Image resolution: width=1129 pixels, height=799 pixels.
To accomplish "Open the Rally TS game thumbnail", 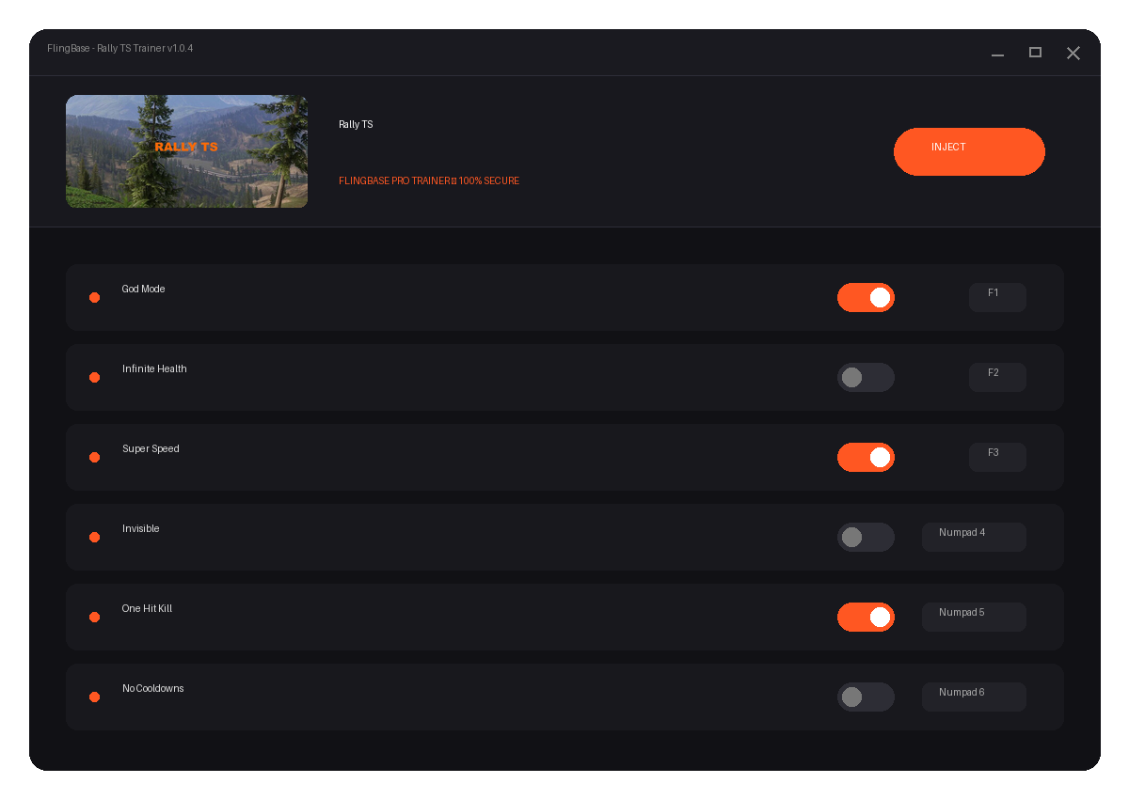I will coord(186,151).
